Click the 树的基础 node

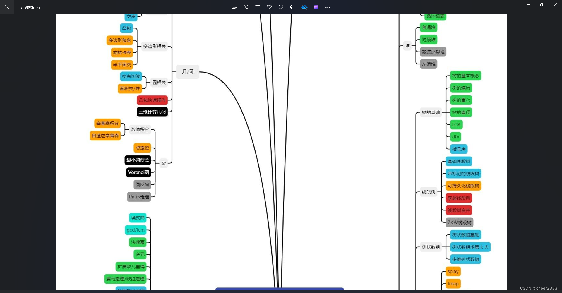coord(431,112)
